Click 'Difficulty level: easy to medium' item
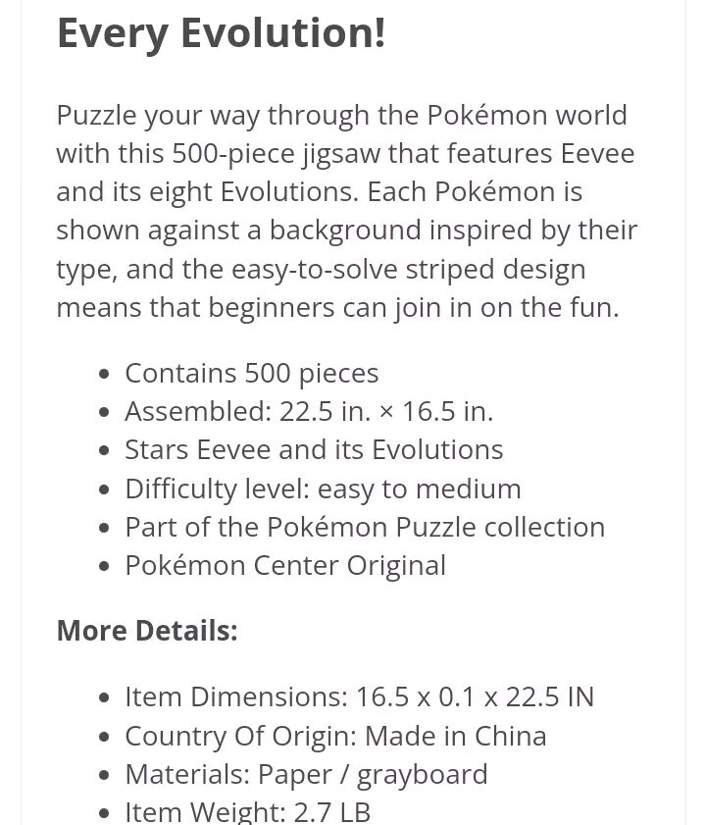 coord(323,490)
